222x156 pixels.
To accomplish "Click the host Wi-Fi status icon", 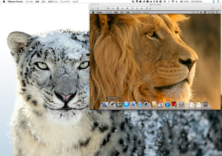I will coord(173,2).
